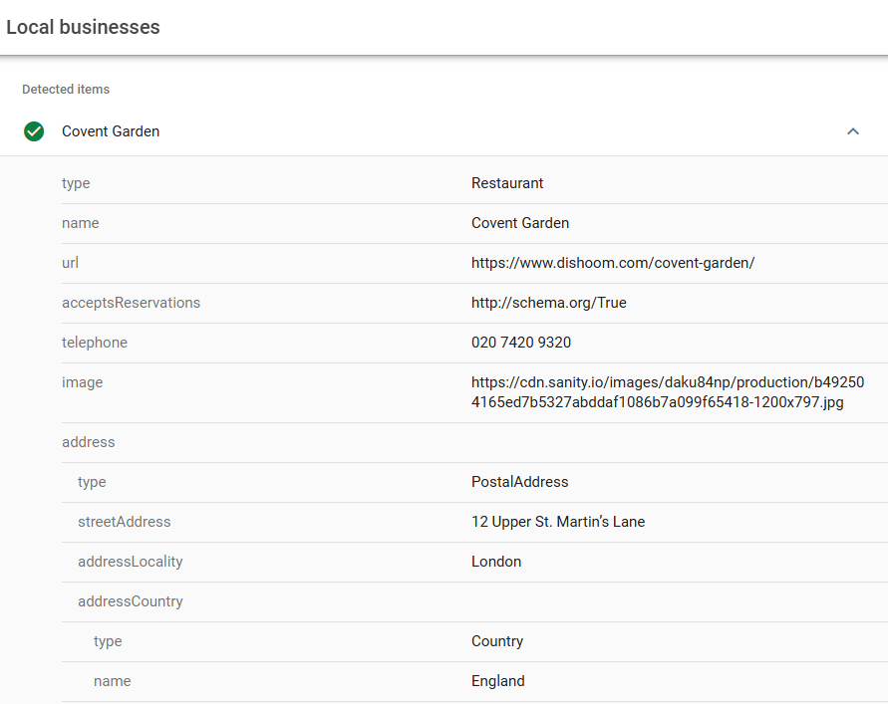Click the acceptsReservations property label
This screenshot has width=888, height=704.
pyautogui.click(x=131, y=303)
